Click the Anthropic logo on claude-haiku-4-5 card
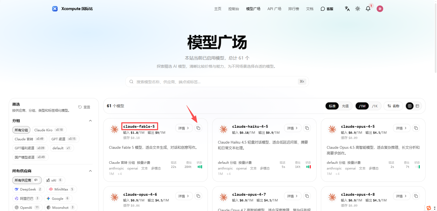437x211 pixels. point(223,129)
